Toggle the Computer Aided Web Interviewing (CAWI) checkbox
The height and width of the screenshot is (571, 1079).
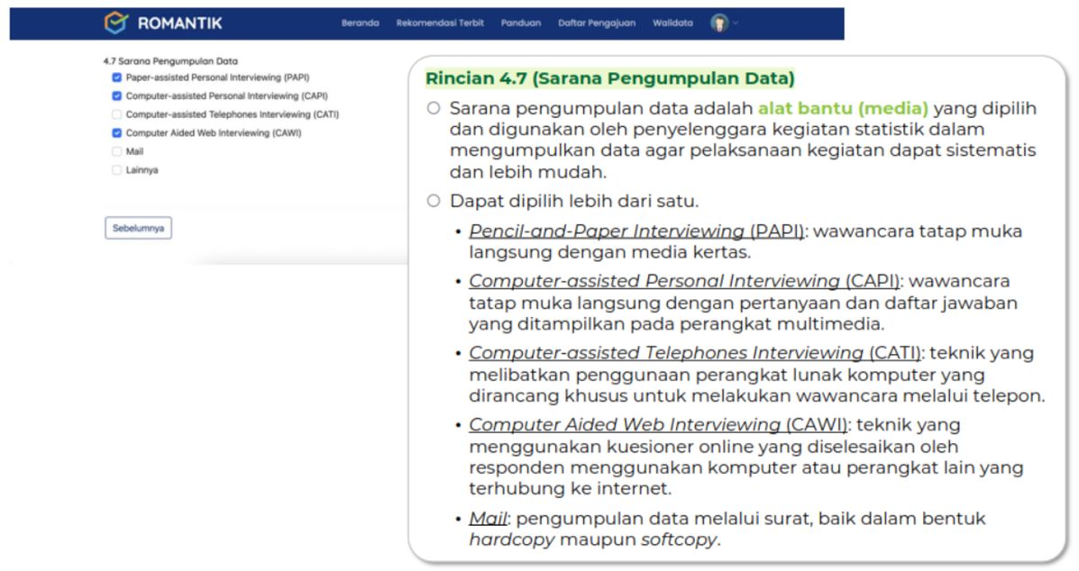pos(117,132)
